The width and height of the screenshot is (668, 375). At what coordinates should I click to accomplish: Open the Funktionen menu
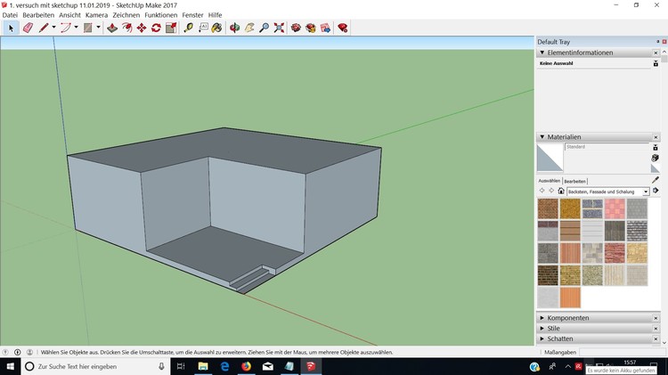tap(160, 15)
